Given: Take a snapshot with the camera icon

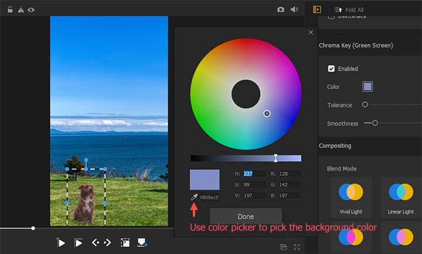Looking at the screenshot, I should tap(281, 10).
